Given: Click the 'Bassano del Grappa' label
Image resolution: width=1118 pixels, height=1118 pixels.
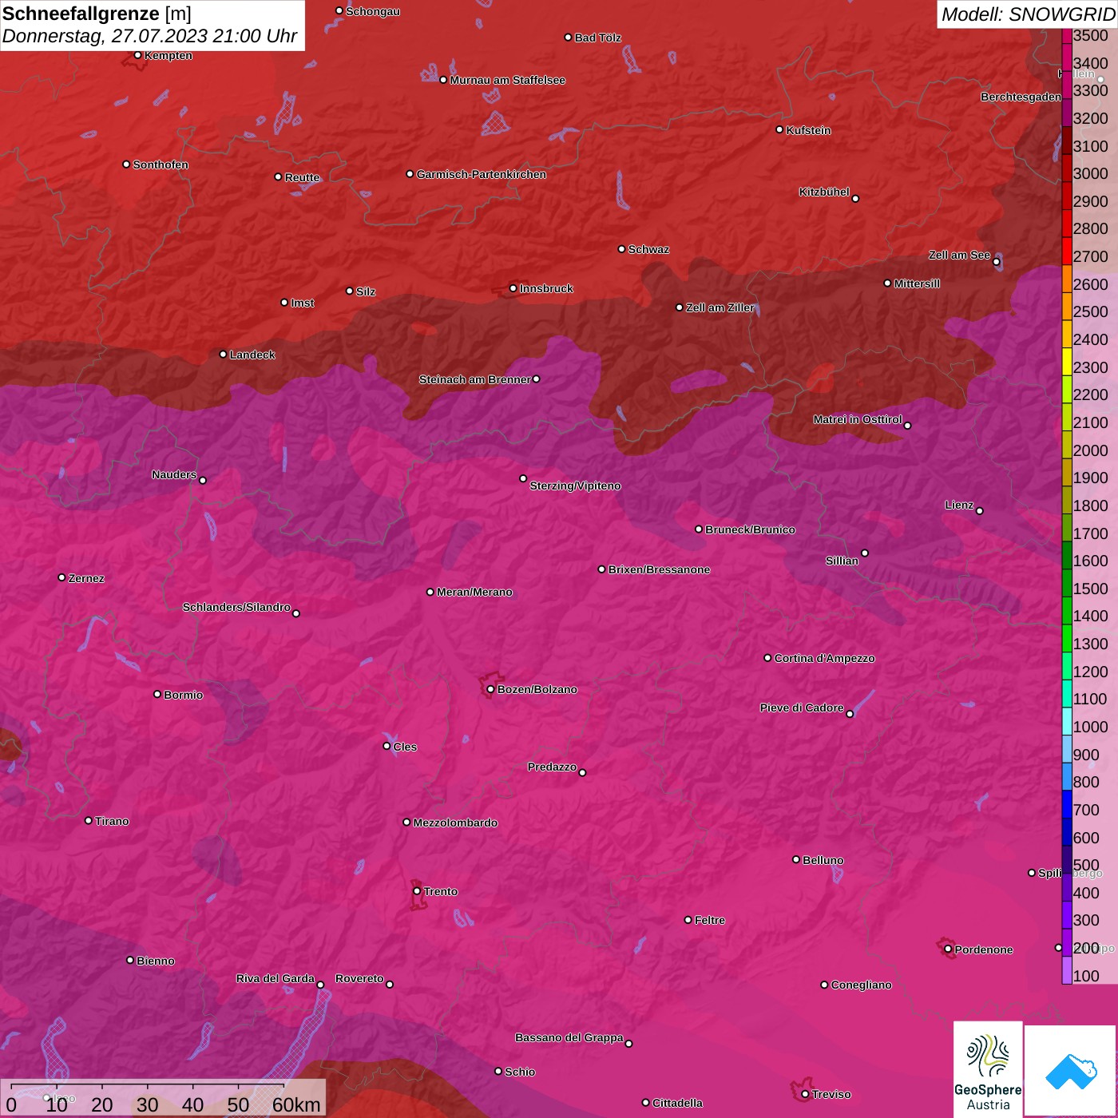Looking at the screenshot, I should (569, 1037).
